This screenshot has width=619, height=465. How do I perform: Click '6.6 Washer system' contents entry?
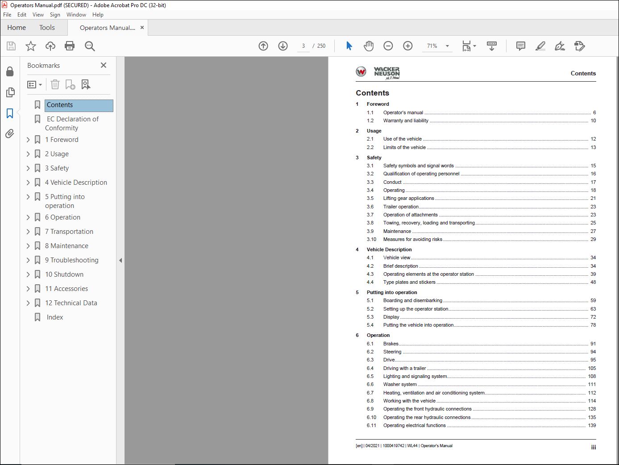click(481, 384)
